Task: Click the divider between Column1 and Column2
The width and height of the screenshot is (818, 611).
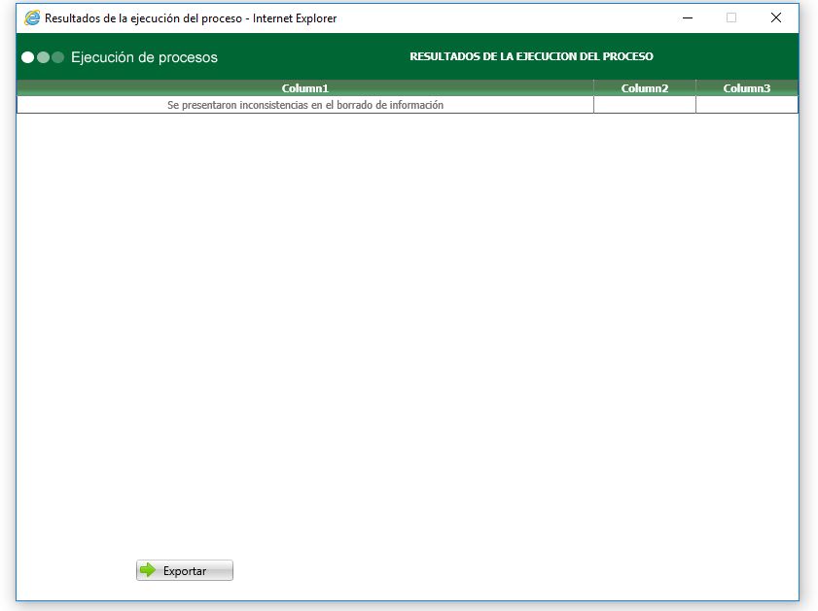Action: coord(593,104)
